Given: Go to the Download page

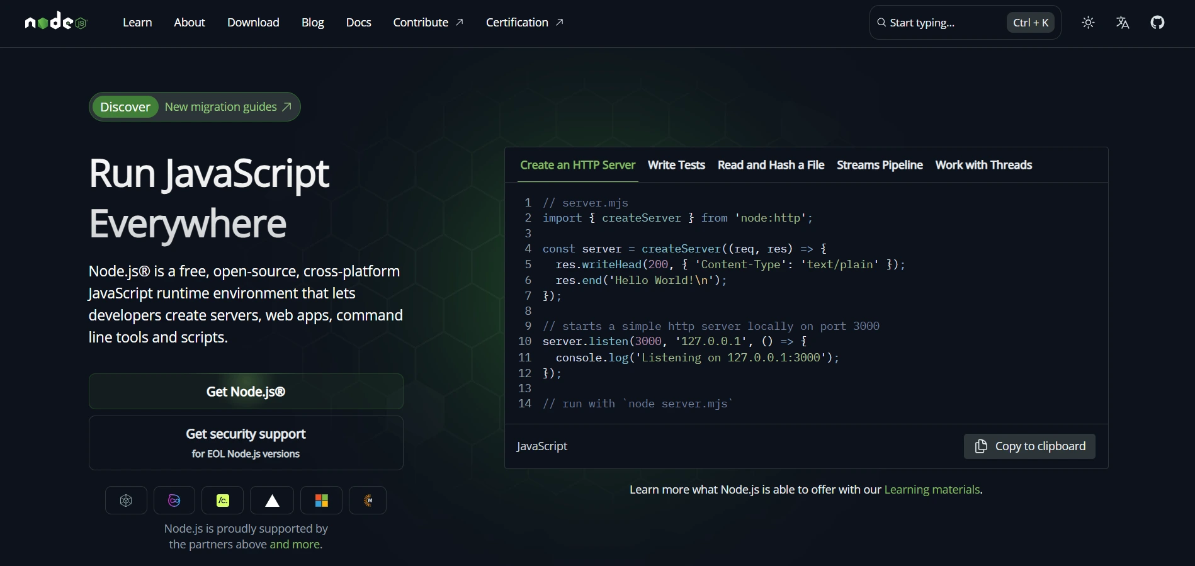Looking at the screenshot, I should [x=253, y=23].
